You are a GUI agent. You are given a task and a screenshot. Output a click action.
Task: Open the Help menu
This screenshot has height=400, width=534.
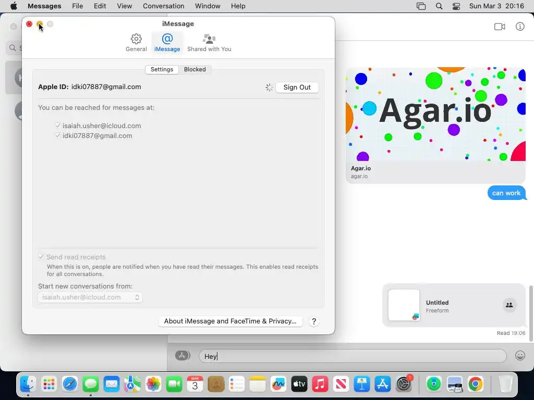click(238, 6)
